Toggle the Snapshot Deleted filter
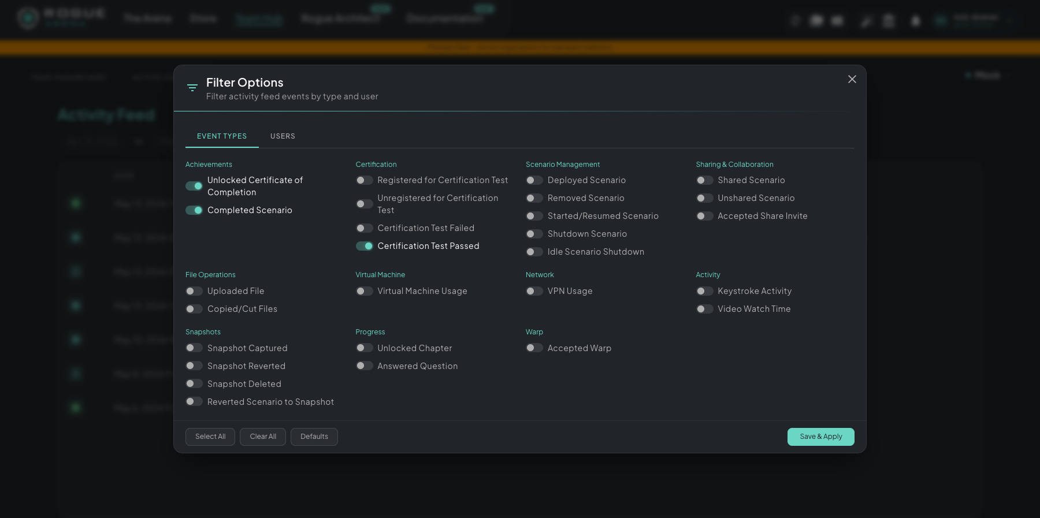The width and height of the screenshot is (1040, 518). point(194,383)
